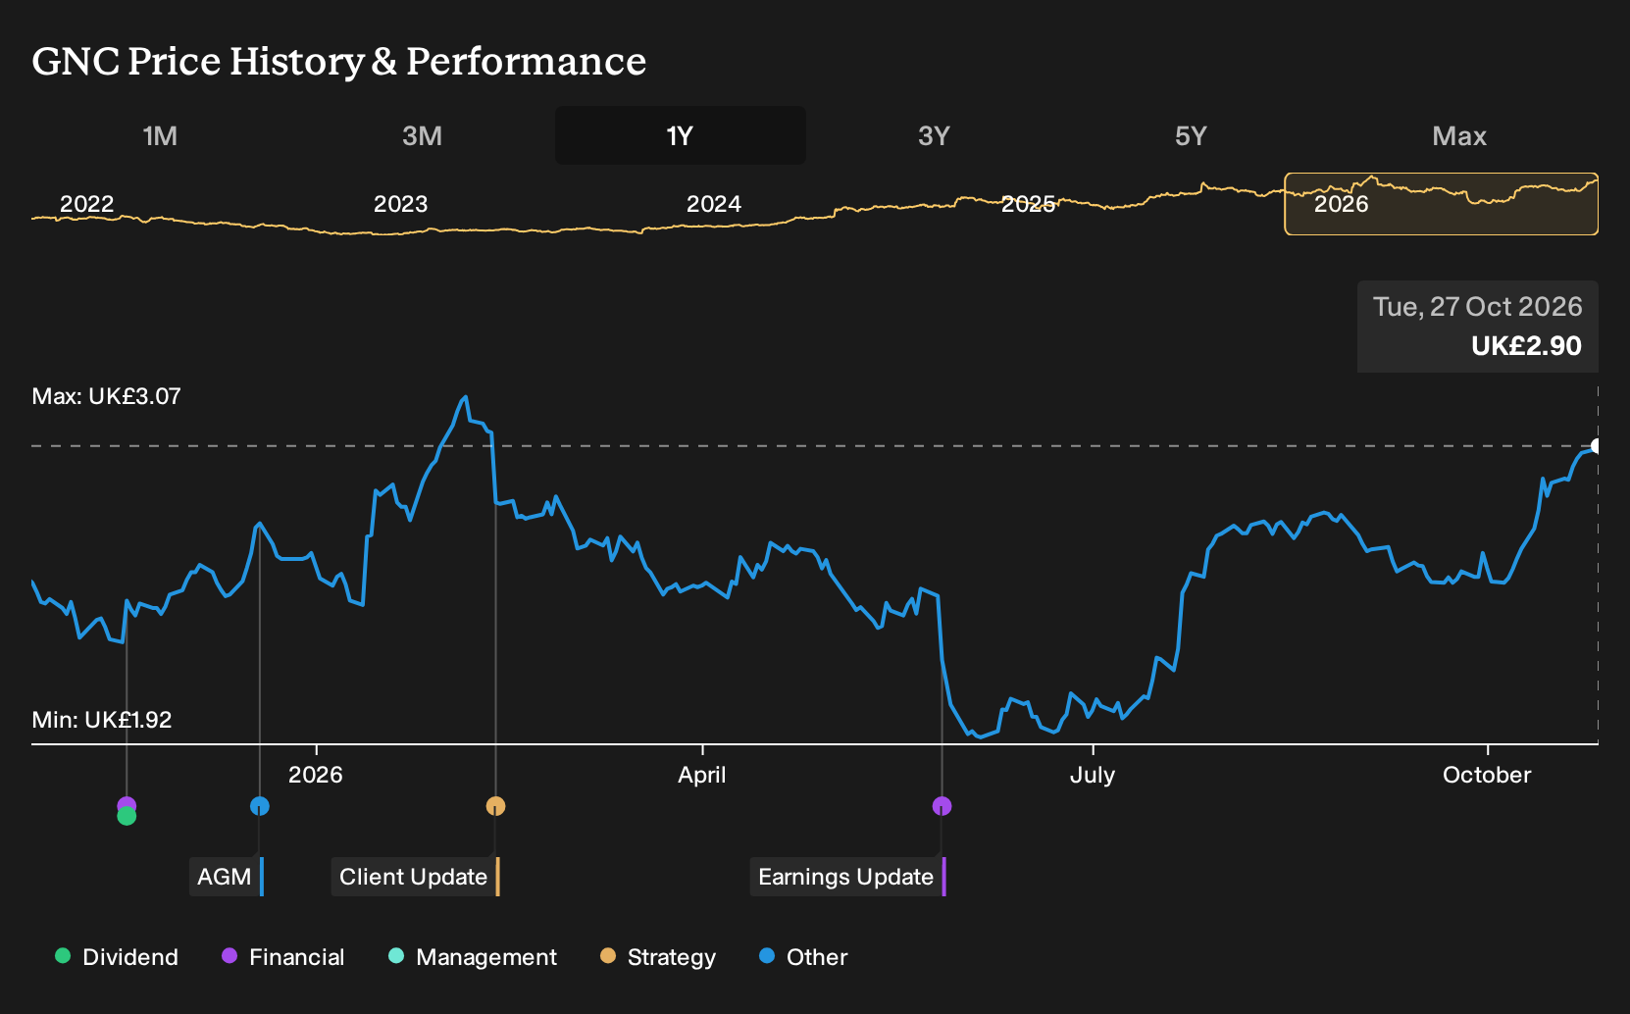Image resolution: width=1630 pixels, height=1014 pixels.
Task: Click the July axis label
Action: [x=1093, y=775]
